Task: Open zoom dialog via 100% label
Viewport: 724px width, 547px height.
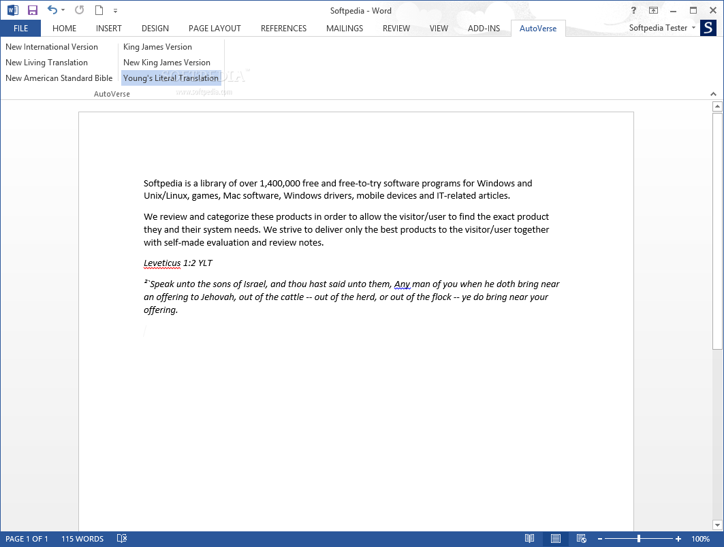Action: 700,539
